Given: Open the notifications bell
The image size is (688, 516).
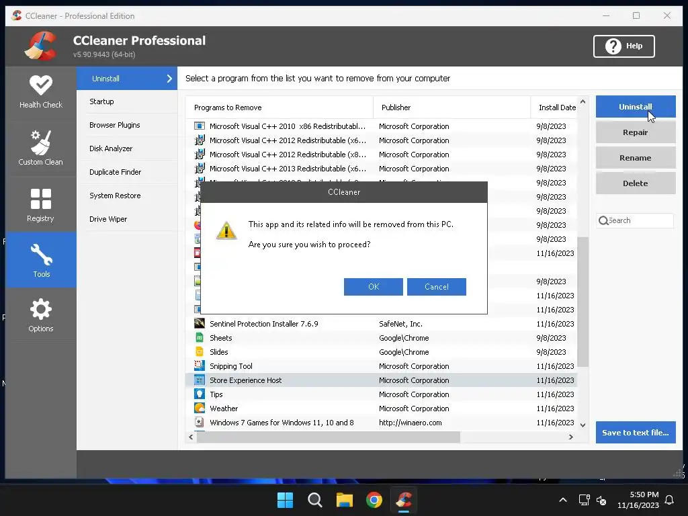Looking at the screenshot, I should (669, 500).
